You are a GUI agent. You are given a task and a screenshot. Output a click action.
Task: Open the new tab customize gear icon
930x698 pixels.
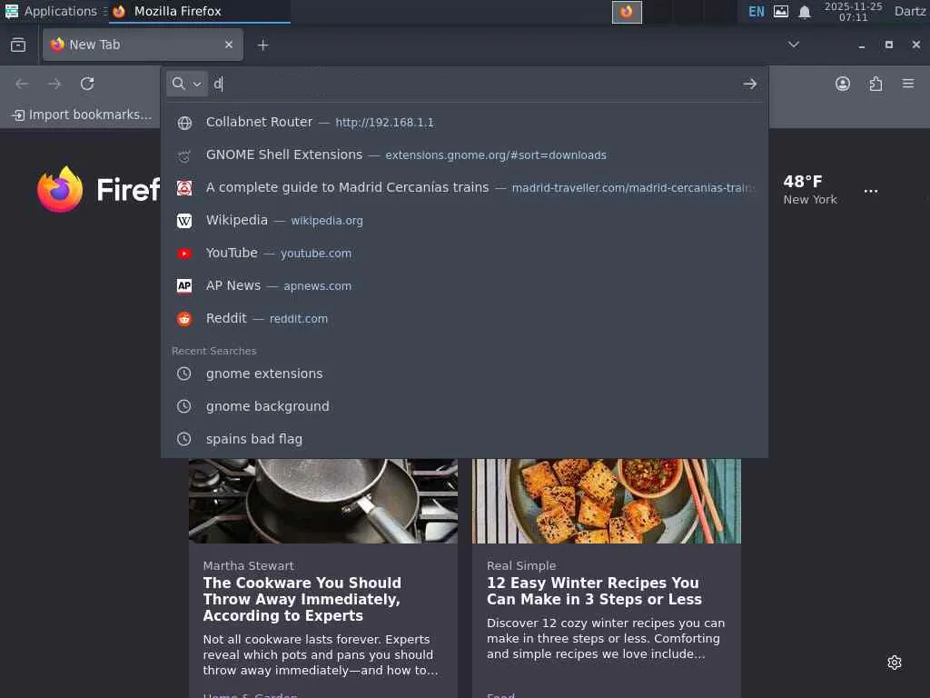[895, 663]
